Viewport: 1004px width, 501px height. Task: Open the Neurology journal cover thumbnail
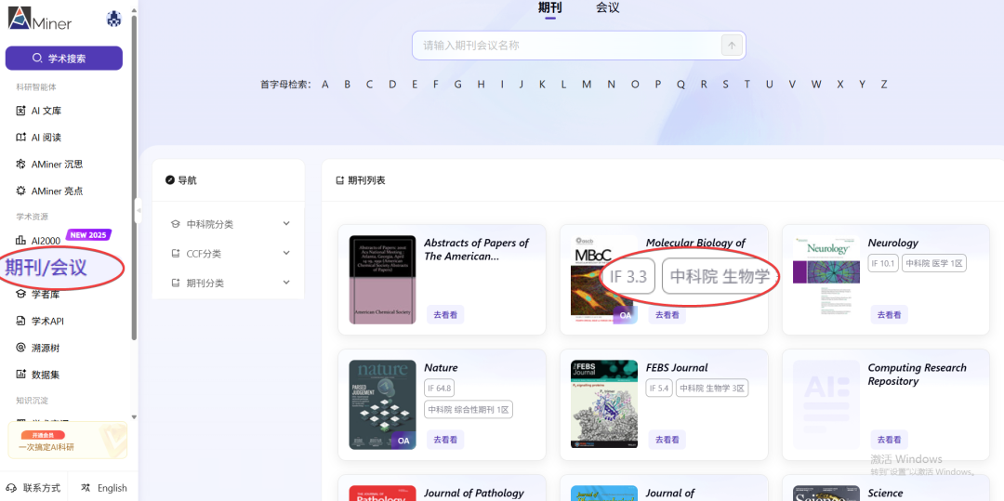pyautogui.click(x=826, y=280)
